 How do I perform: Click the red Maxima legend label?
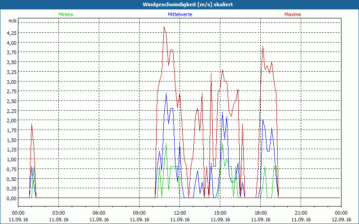(x=293, y=14)
